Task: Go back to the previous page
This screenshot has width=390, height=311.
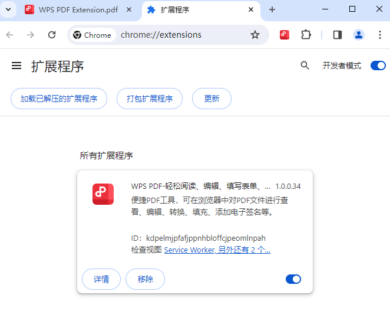Action: point(9,35)
